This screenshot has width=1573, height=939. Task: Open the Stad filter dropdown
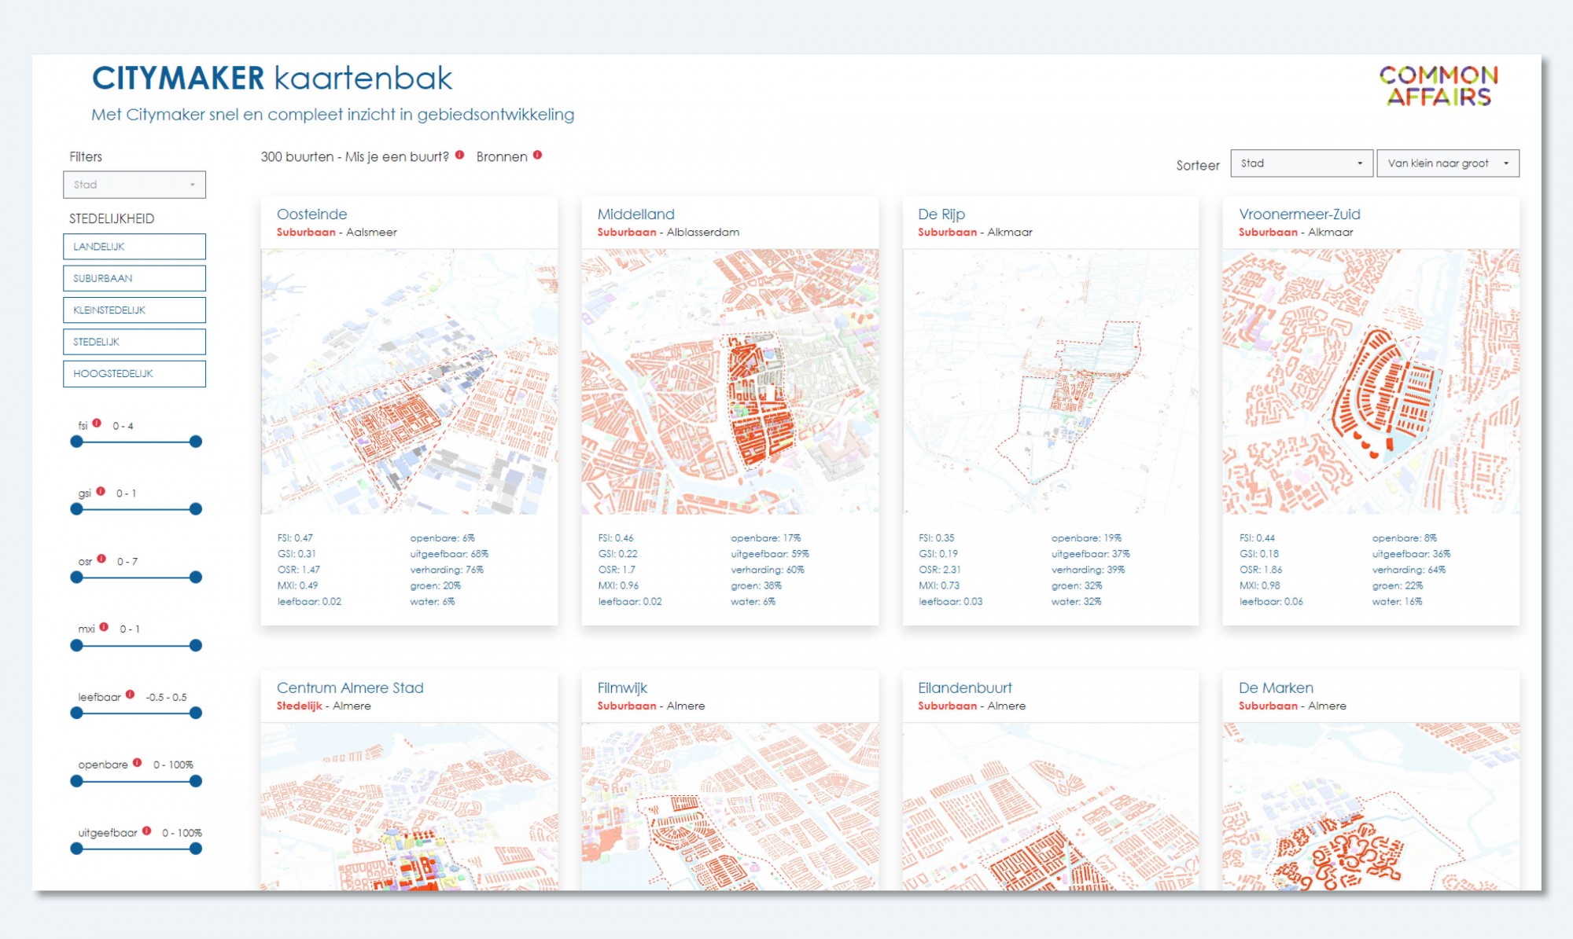click(134, 185)
